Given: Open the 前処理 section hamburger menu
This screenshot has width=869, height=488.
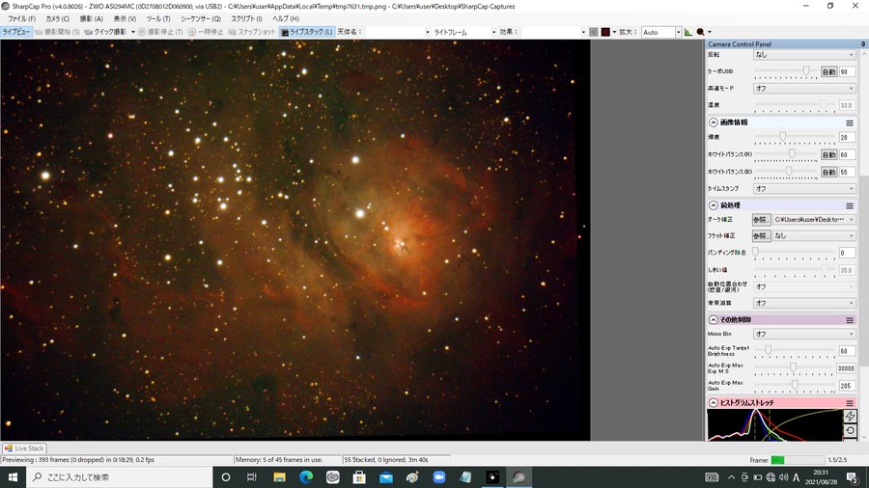Looking at the screenshot, I should pyautogui.click(x=850, y=205).
